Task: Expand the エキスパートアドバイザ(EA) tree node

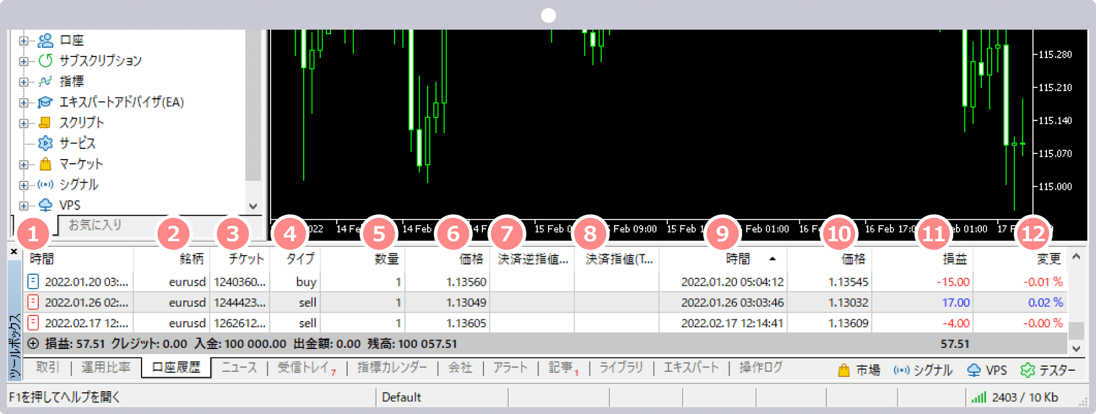Action: (23, 103)
